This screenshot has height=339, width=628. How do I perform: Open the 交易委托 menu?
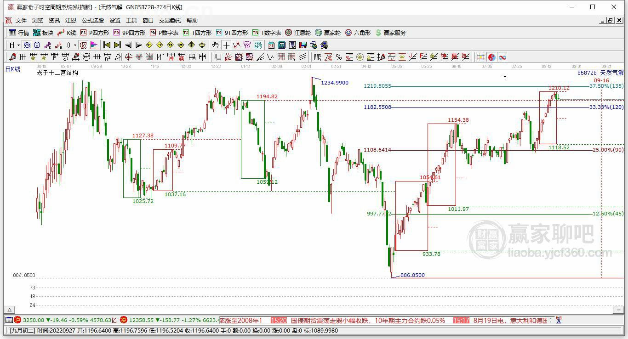pos(170,21)
